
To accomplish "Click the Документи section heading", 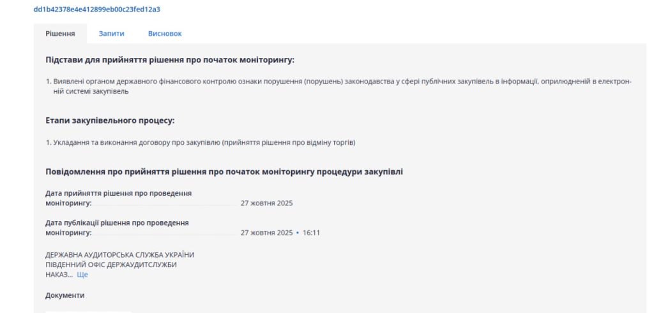I will coord(65,295).
